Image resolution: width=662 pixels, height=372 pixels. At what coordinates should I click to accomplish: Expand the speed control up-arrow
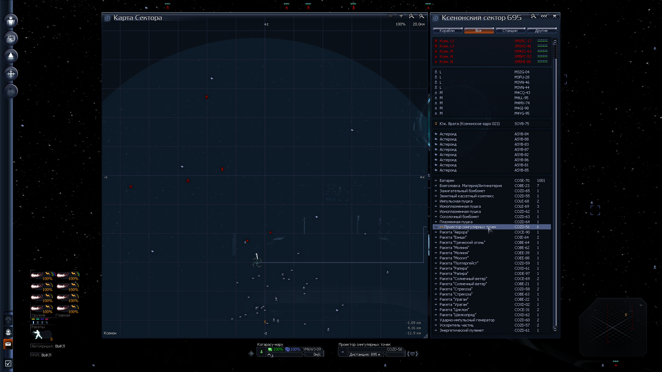pyautogui.click(x=269, y=355)
